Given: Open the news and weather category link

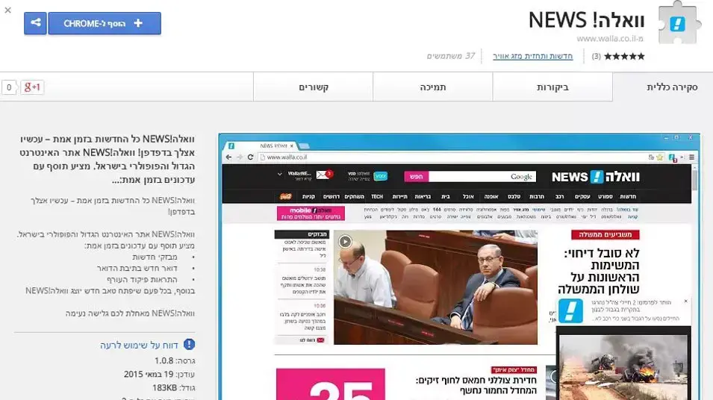Looking at the screenshot, I should click(x=532, y=57).
